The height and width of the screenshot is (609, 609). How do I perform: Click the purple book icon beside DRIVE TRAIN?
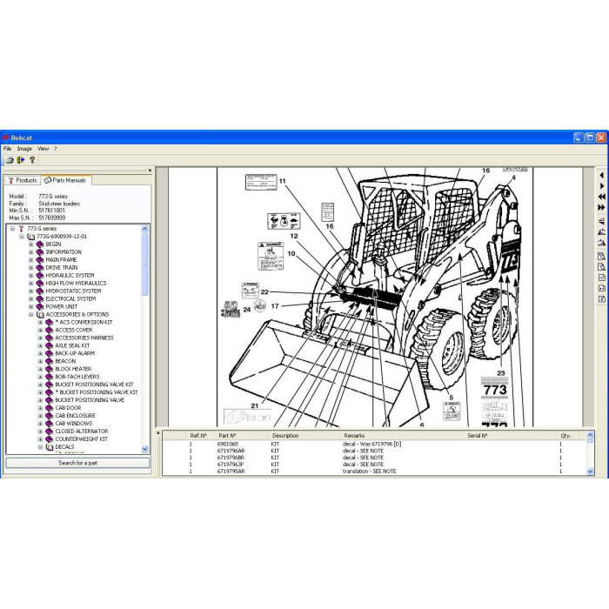tap(40, 268)
